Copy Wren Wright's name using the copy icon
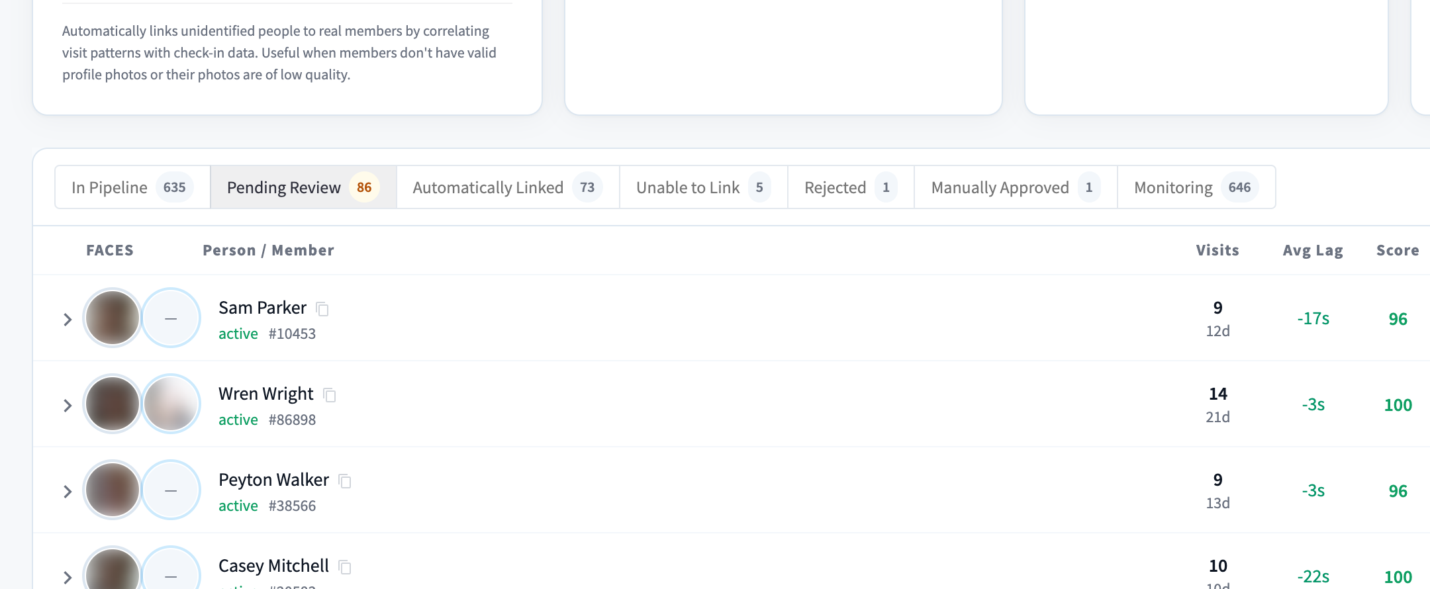1430x589 pixels. [330, 395]
